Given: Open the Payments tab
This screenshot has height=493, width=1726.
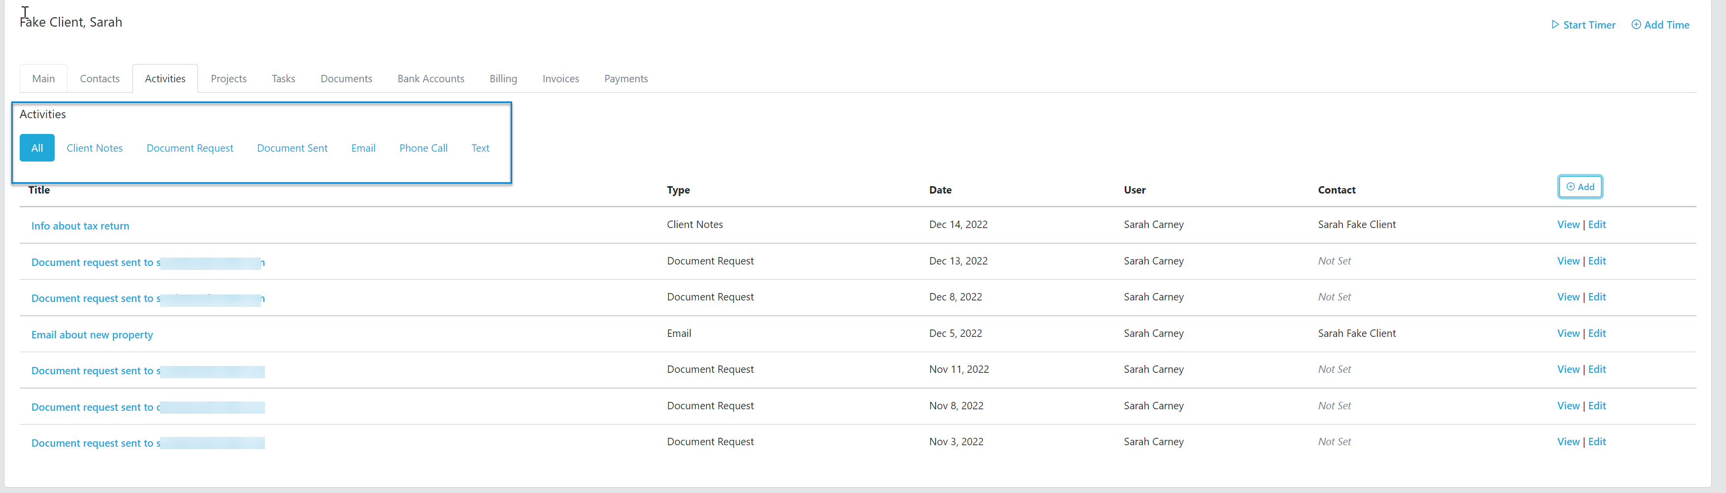Looking at the screenshot, I should pos(626,78).
